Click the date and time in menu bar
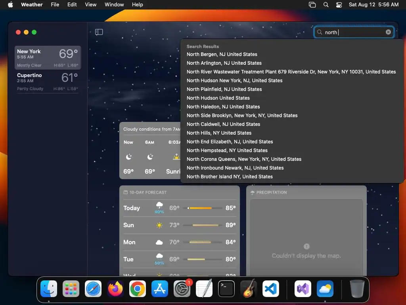This screenshot has height=305, width=406. pos(373,4)
